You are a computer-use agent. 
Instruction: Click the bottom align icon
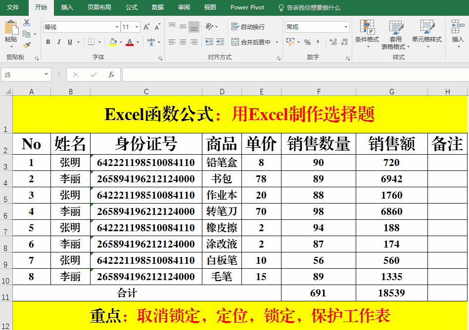click(194, 27)
